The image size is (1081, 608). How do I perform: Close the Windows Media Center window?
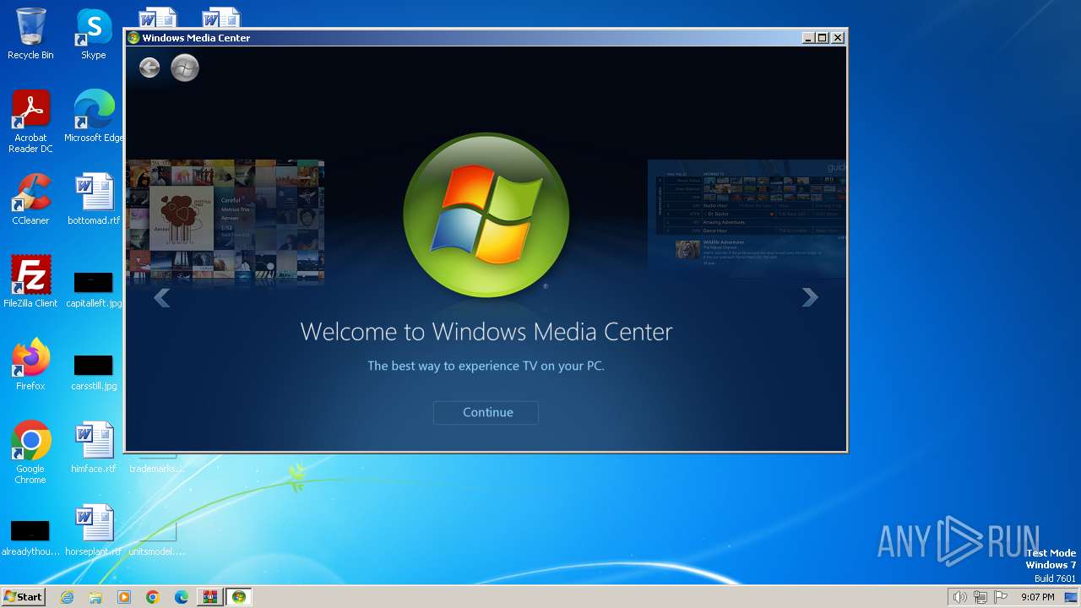(838, 38)
